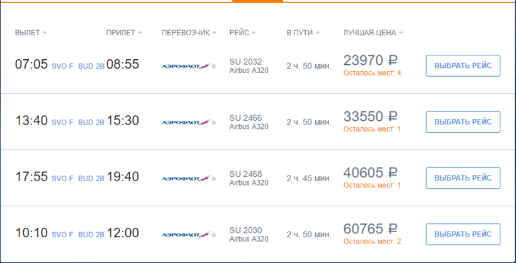Click the Aeroflot logo for flight SU 2032
This screenshot has width=516, height=263.
coord(189,66)
